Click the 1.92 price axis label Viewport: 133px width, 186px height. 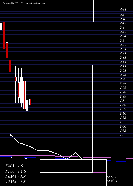tap(123, 92)
